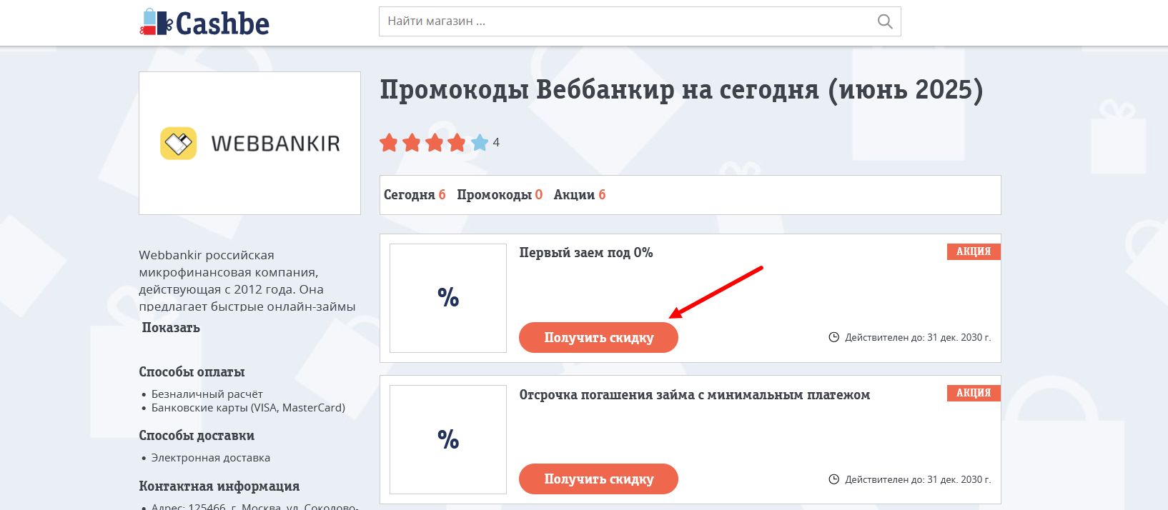Click 'Действителен до' date on 'Отсрочка погашения' offer
Viewport: 1168px width, 510px height.
point(918,479)
